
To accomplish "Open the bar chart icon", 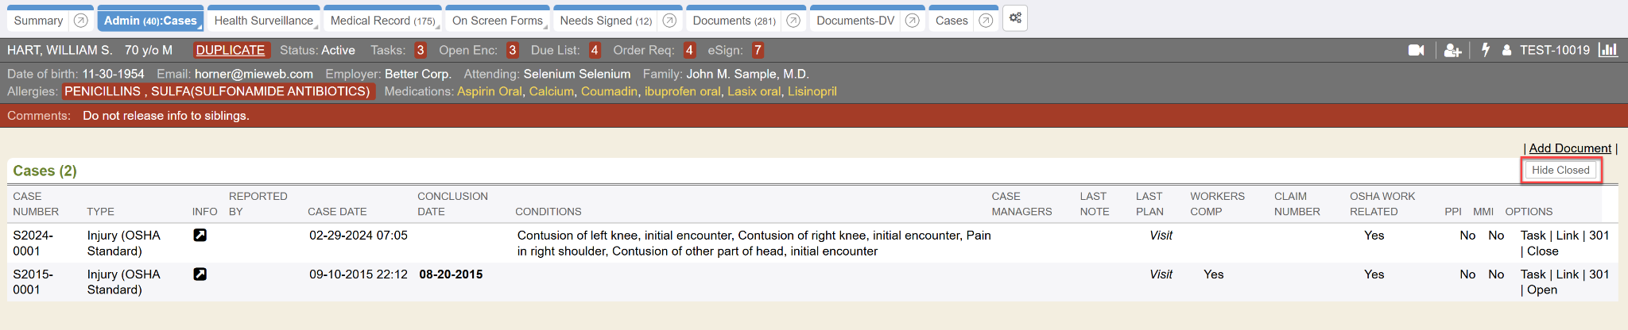I will (x=1608, y=50).
